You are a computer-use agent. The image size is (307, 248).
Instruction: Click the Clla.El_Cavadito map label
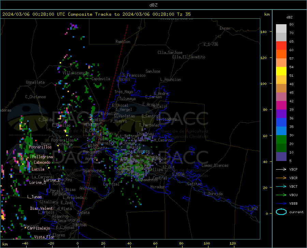[189, 57]
